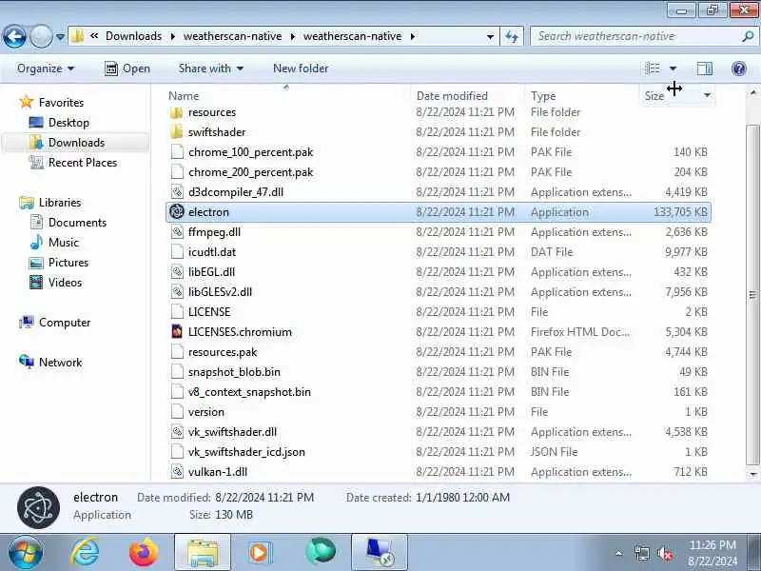The height and width of the screenshot is (571, 761).
Task: Select the LICENSE file name
Action: pos(209,312)
